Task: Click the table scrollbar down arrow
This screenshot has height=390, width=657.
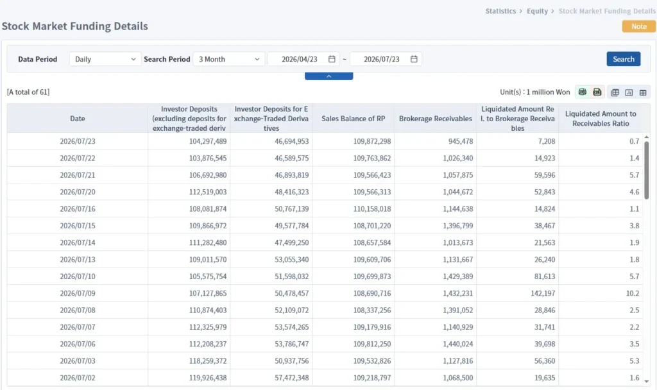Action: pyautogui.click(x=647, y=381)
